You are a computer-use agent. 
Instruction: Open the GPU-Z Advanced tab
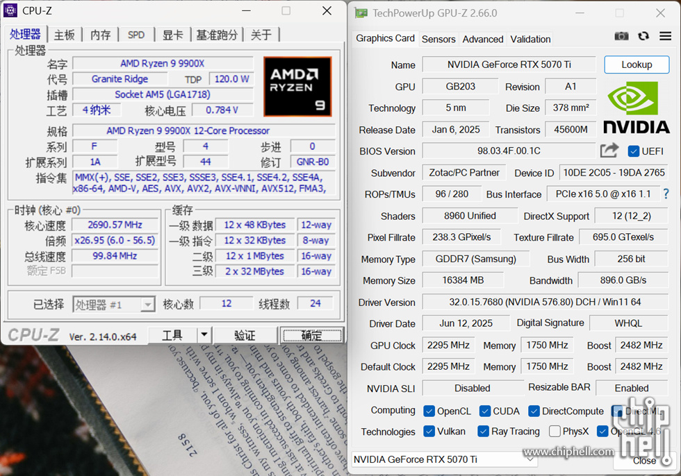click(483, 40)
